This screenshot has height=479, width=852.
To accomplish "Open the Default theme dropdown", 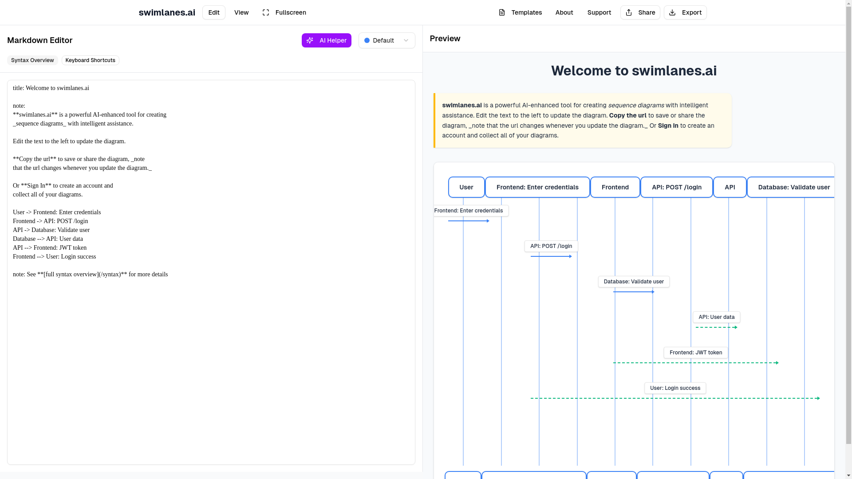I will (x=387, y=40).
